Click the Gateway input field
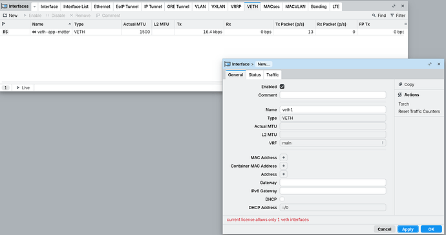Viewport: 446px width, 235px height. click(x=333, y=183)
